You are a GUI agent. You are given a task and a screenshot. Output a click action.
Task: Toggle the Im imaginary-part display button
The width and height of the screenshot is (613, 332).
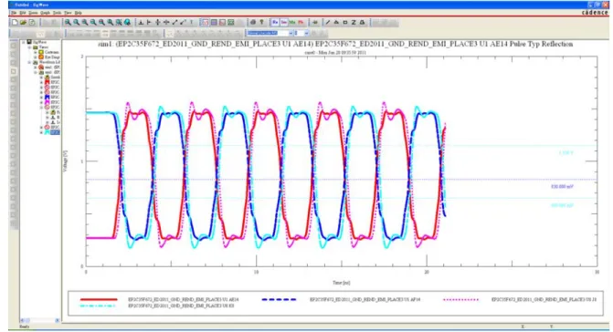click(283, 23)
